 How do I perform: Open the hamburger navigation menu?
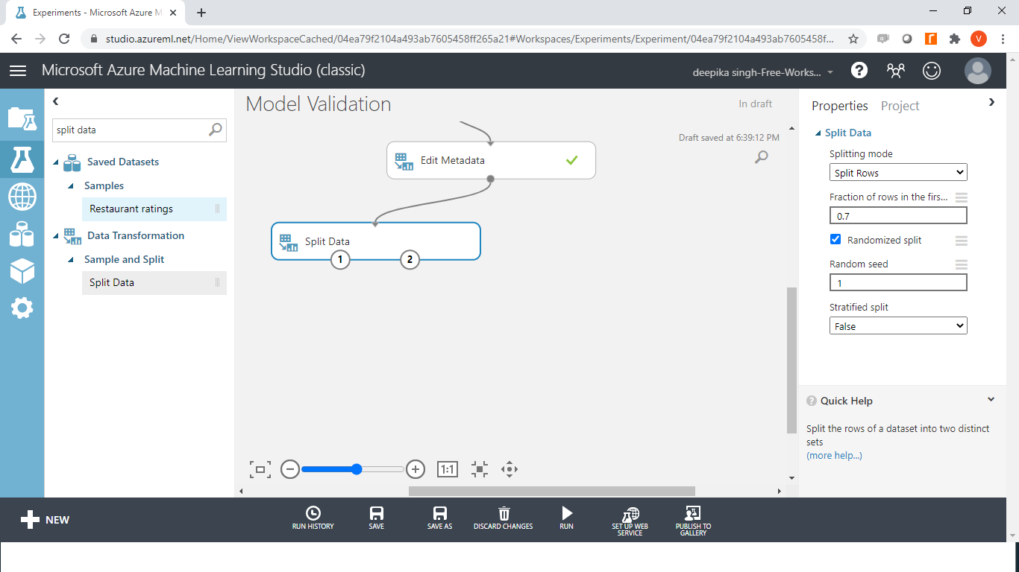pyautogui.click(x=18, y=70)
